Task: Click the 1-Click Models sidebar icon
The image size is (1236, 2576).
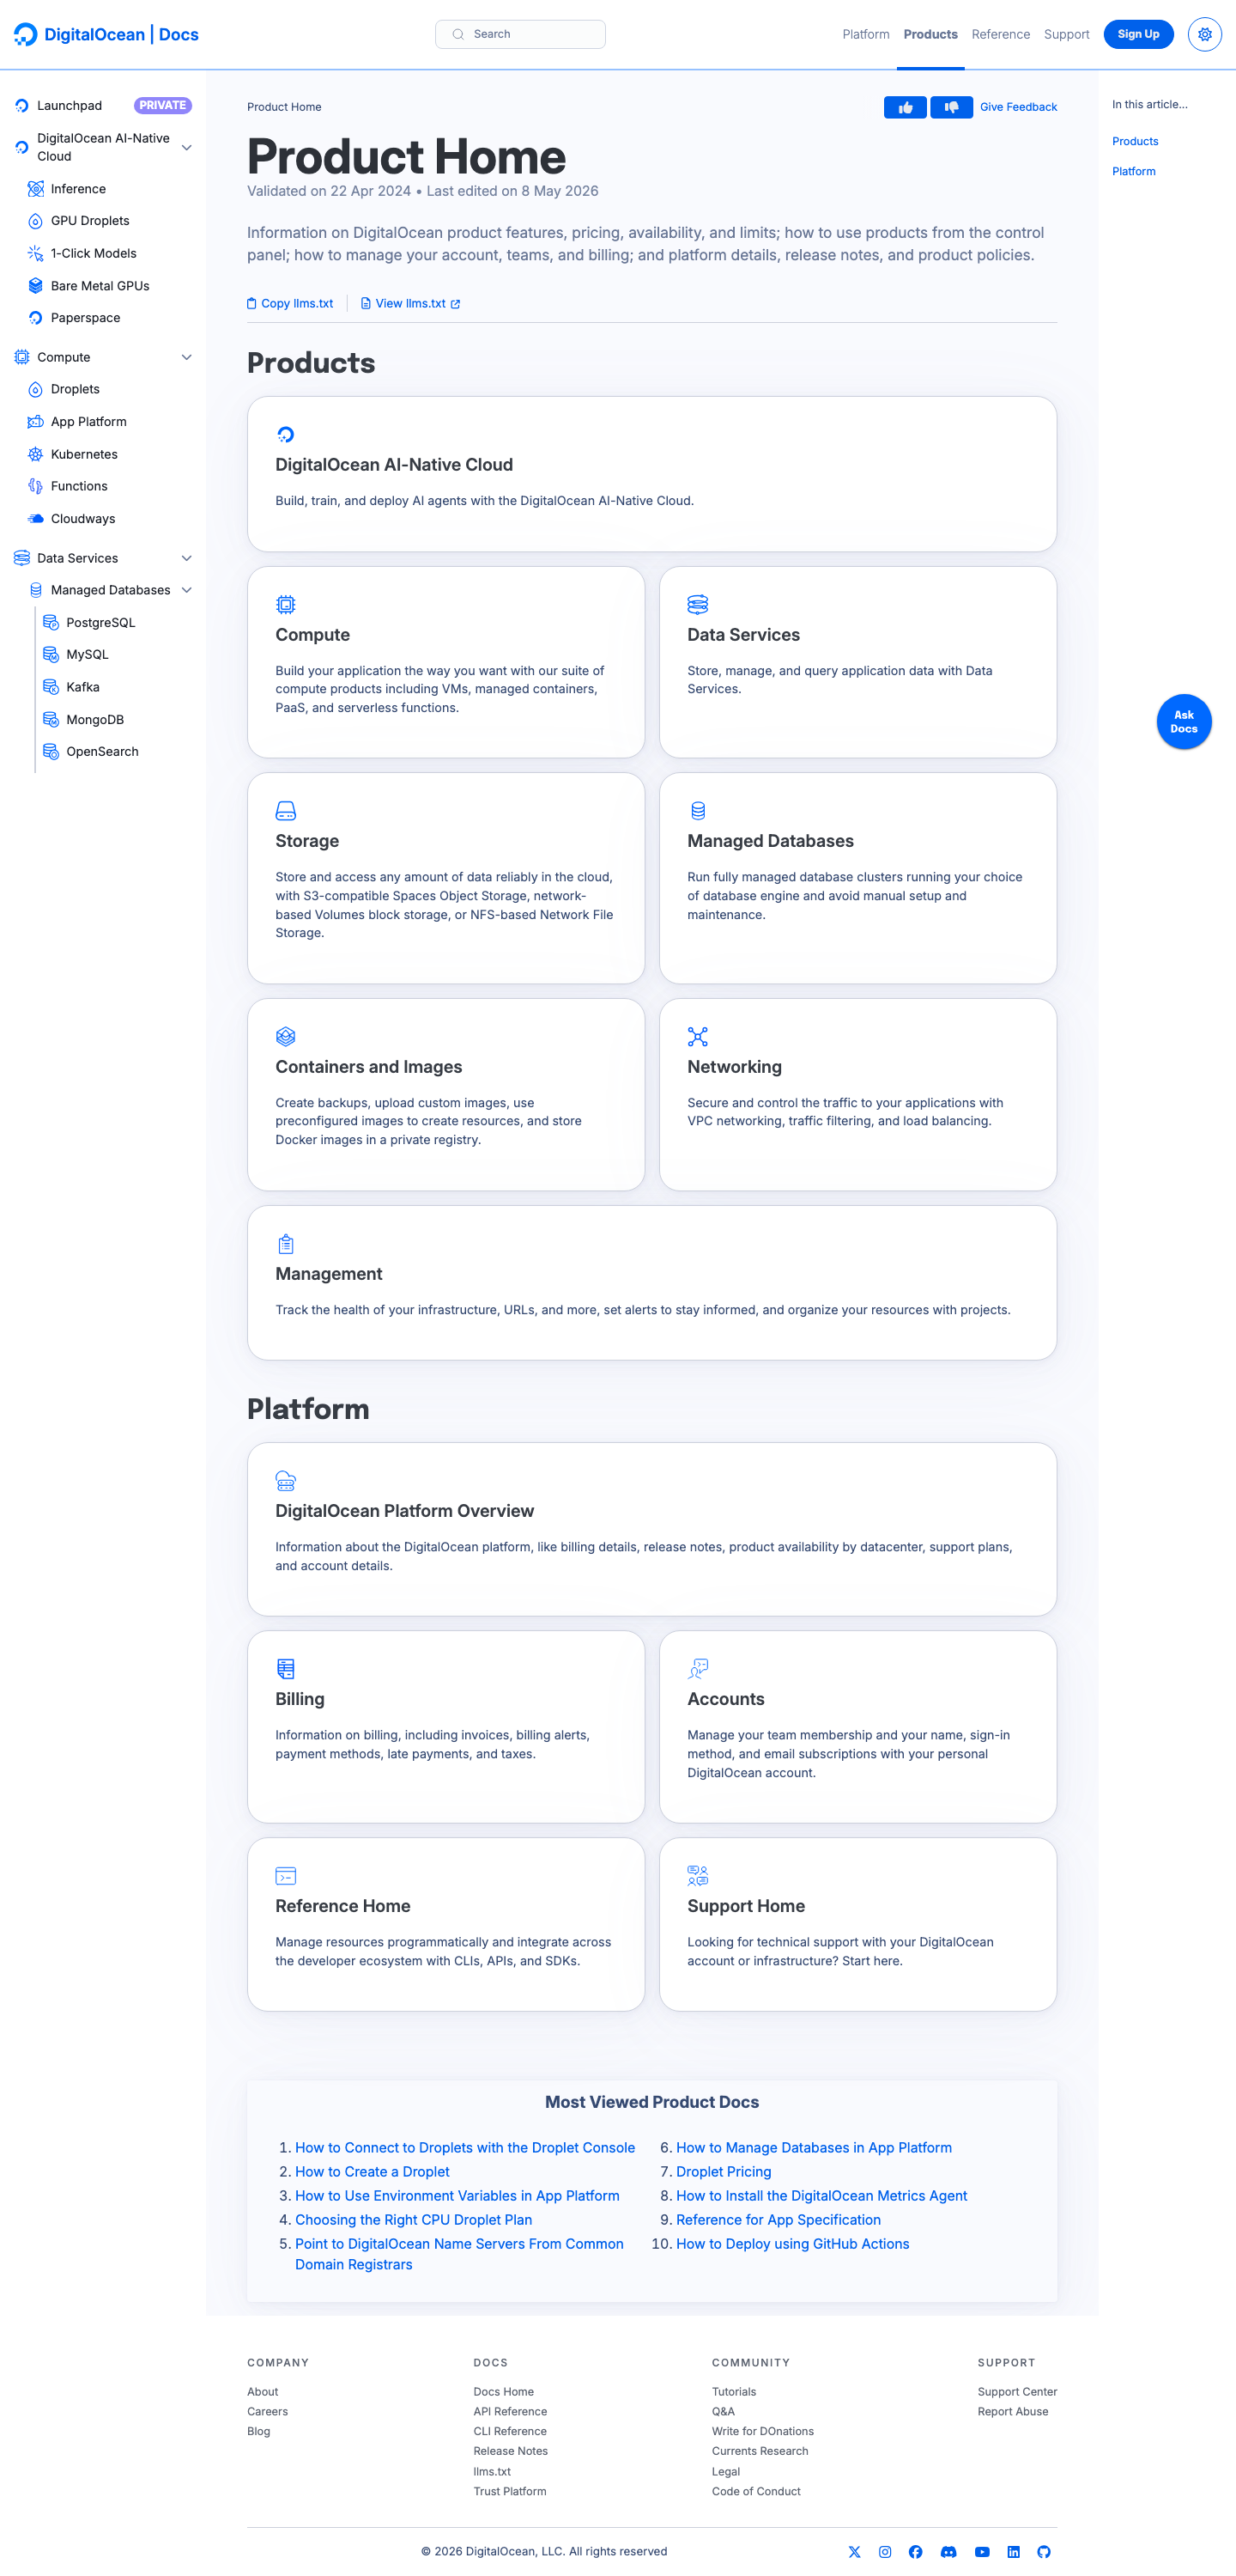Action: click(x=35, y=253)
